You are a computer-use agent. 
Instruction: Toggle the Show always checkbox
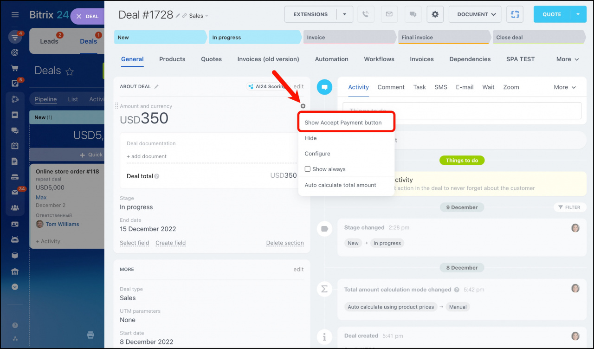tap(307, 169)
